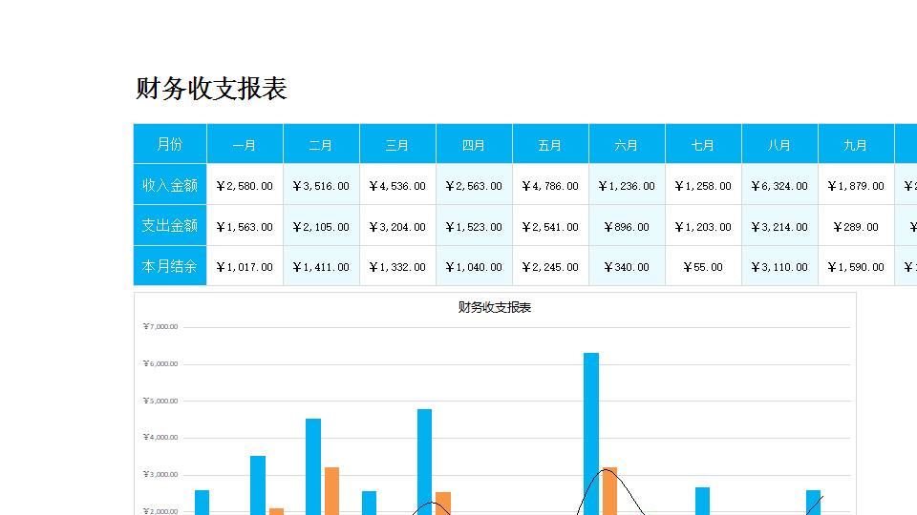The width and height of the screenshot is (917, 515).
Task: Select expense cell ¥289.00
Action: click(x=856, y=225)
